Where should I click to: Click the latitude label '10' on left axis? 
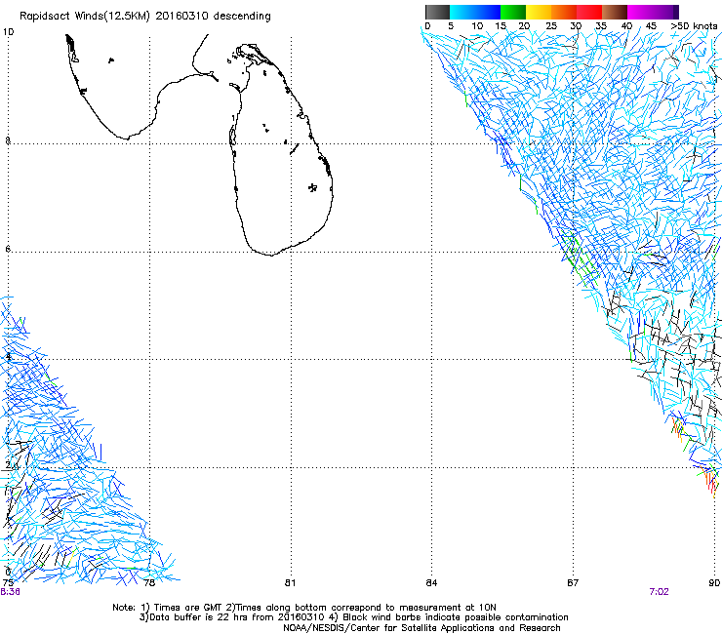click(8, 32)
